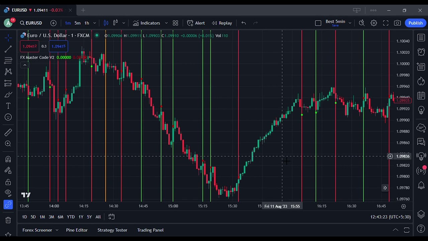Screen dimensions: 428x241
Task: Open the Trading Panel tab
Action: [150, 230]
